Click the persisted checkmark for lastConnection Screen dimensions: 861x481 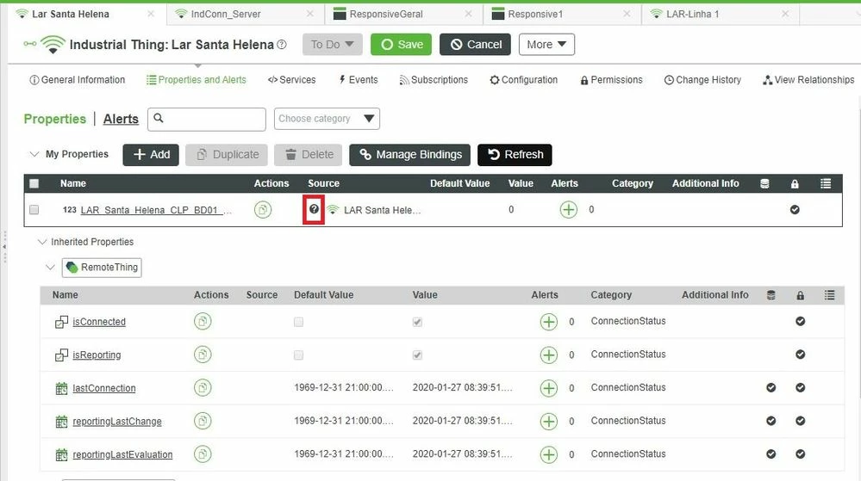click(x=771, y=387)
